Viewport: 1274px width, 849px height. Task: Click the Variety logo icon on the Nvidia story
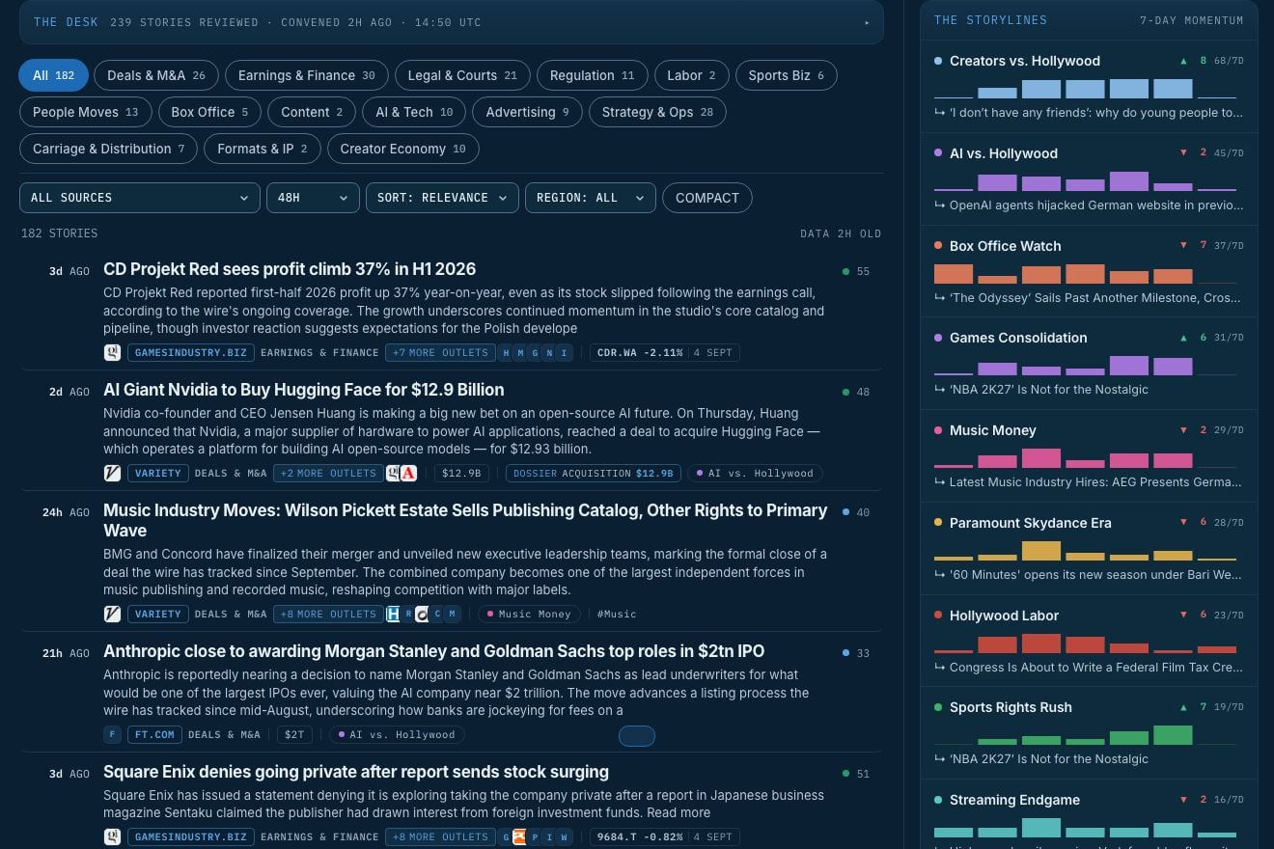112,474
